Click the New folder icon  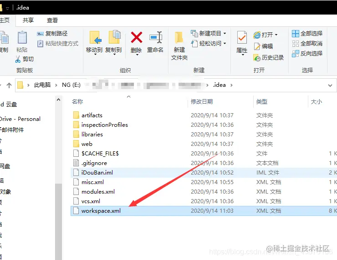click(x=179, y=38)
